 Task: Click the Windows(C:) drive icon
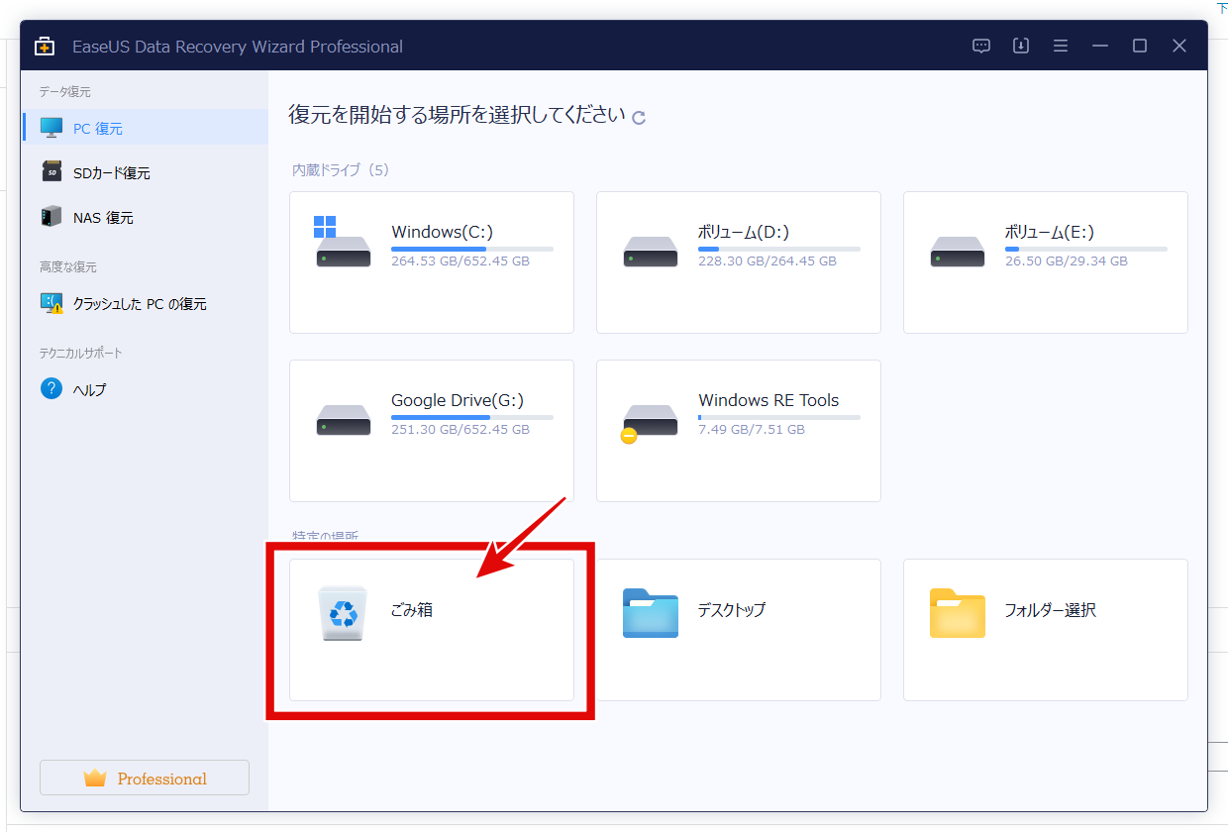(x=343, y=243)
